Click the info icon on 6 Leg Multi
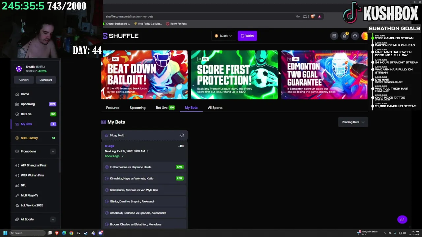The width and height of the screenshot is (422, 237). pos(182,135)
